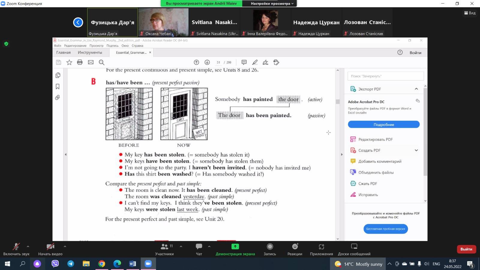Image resolution: width=480 pixels, height=270 pixels.
Task: Click the green encryption shield icon
Action: [6, 44]
